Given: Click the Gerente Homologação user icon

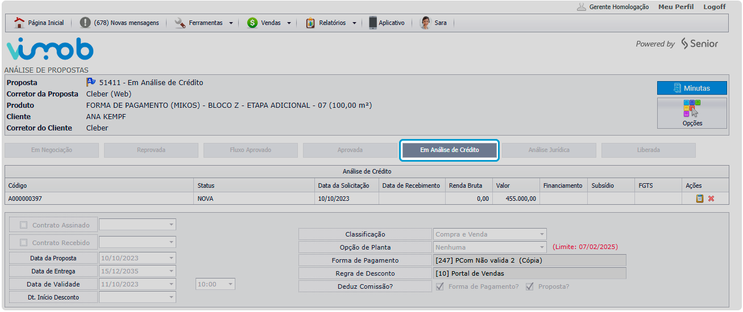Looking at the screenshot, I should (x=581, y=7).
